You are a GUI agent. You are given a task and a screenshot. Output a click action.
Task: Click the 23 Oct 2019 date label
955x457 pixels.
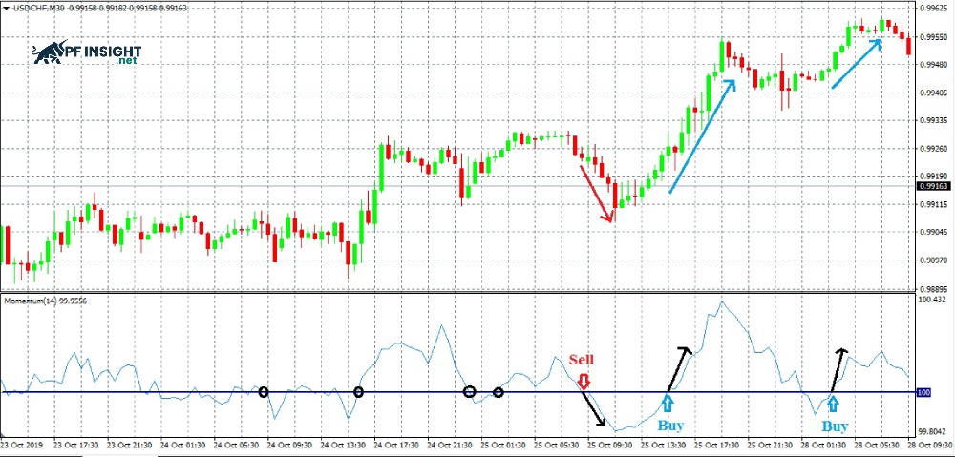(21, 447)
